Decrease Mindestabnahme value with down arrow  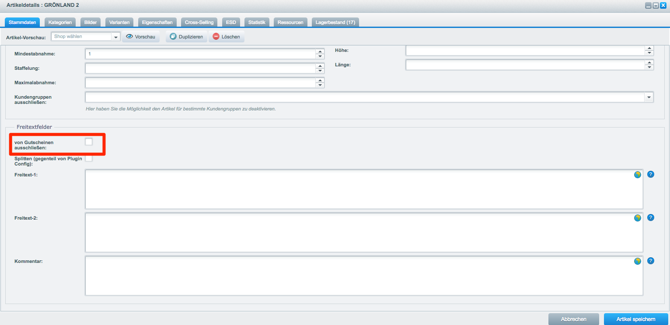click(x=320, y=56)
